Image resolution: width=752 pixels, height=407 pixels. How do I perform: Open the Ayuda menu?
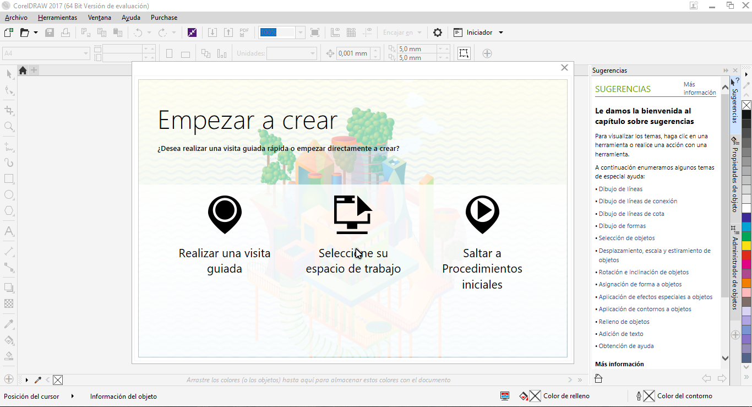click(x=131, y=18)
